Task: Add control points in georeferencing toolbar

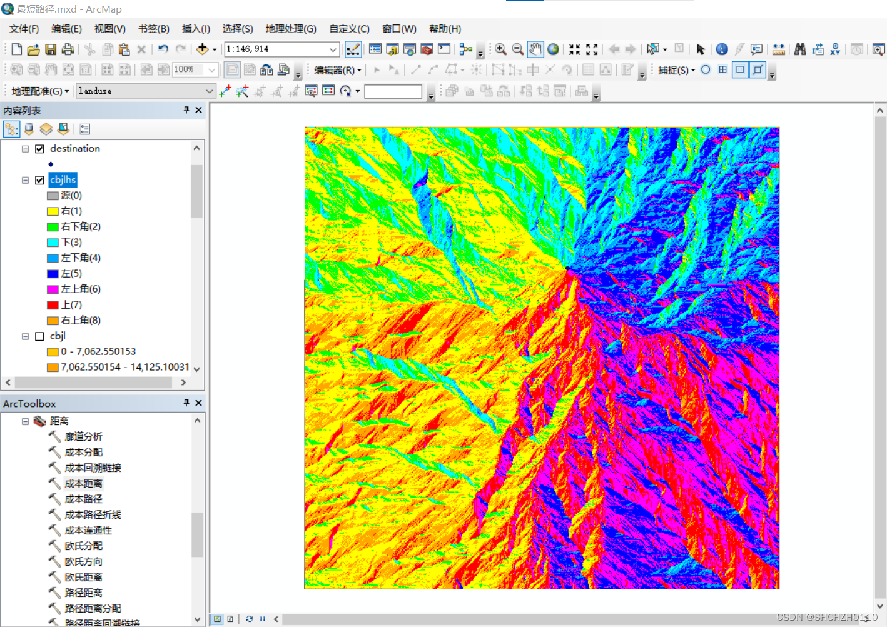Action: [225, 91]
